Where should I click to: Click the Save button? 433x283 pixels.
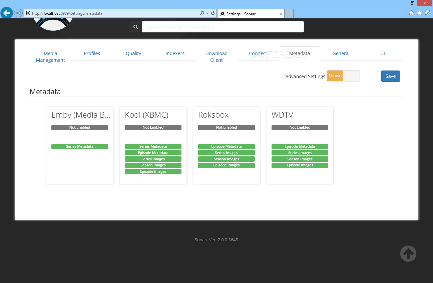(391, 76)
